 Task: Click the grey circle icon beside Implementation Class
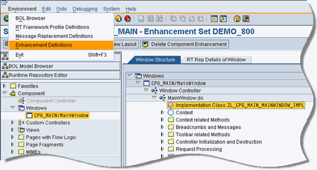pos(171,105)
